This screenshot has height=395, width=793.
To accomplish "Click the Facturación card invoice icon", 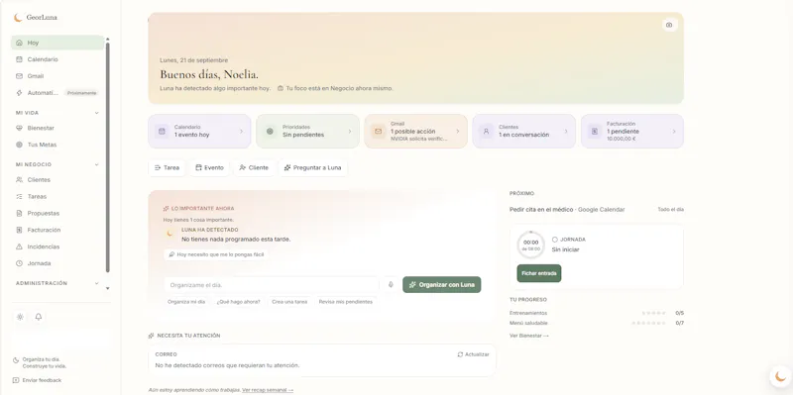I will click(x=595, y=132).
